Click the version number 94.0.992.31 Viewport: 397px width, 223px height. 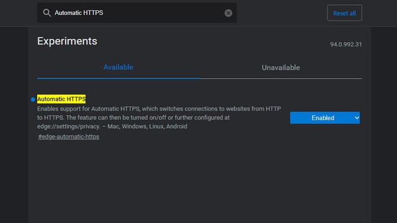(346, 45)
